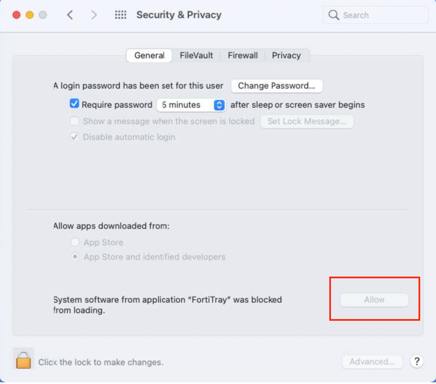Toggle the Require password checkbox
The image size is (436, 384).
pyautogui.click(x=75, y=104)
